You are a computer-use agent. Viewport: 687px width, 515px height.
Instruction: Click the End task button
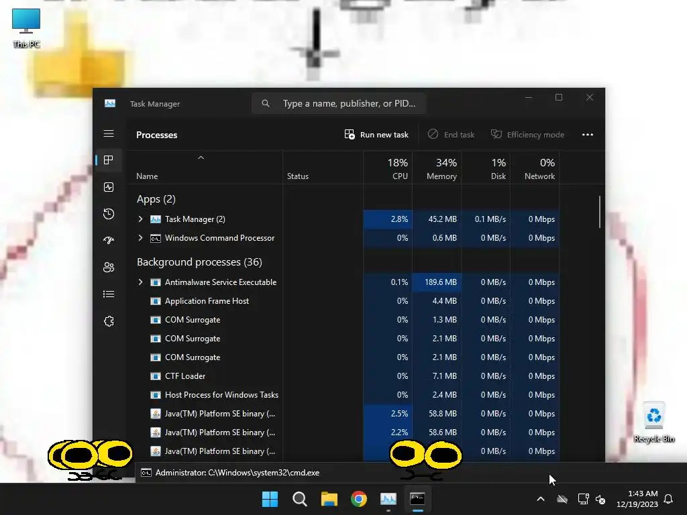pos(451,134)
